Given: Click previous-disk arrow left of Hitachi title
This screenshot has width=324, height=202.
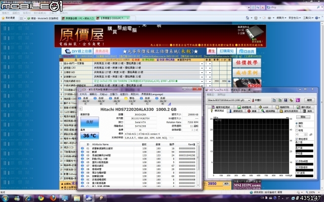Looking at the screenshot, I should 80,109.
